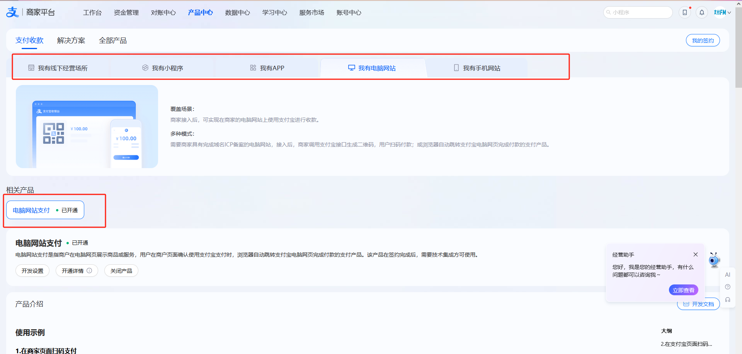Go to 服务市场
742x354 pixels.
coord(312,12)
